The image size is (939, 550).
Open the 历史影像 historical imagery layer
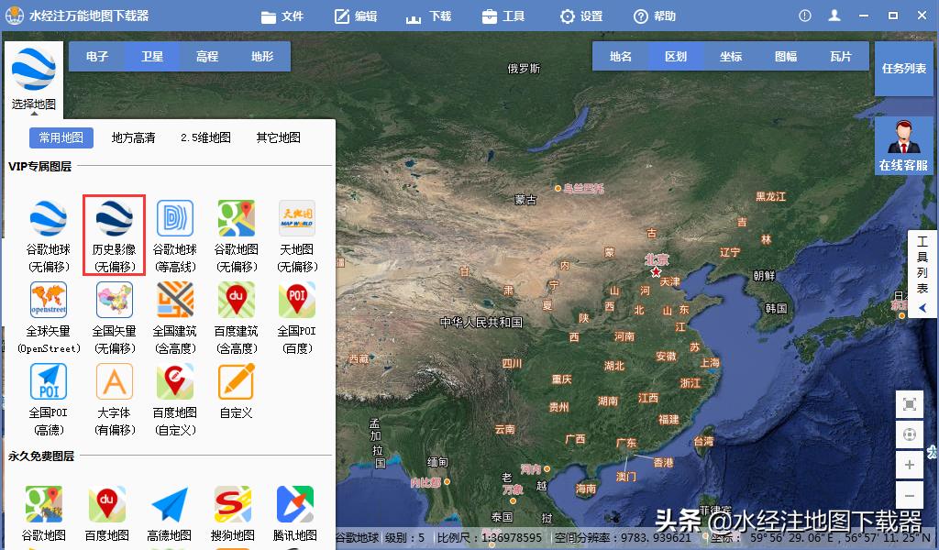coord(112,220)
